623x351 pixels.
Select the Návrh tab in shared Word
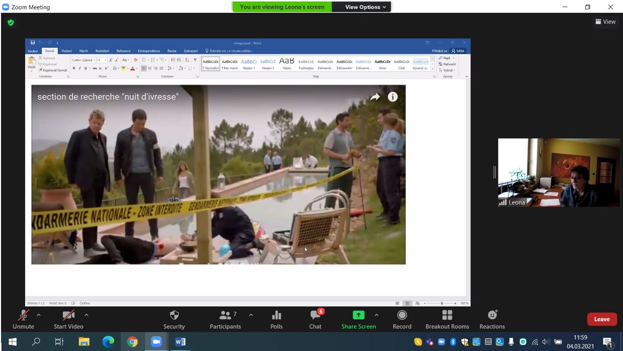click(83, 51)
